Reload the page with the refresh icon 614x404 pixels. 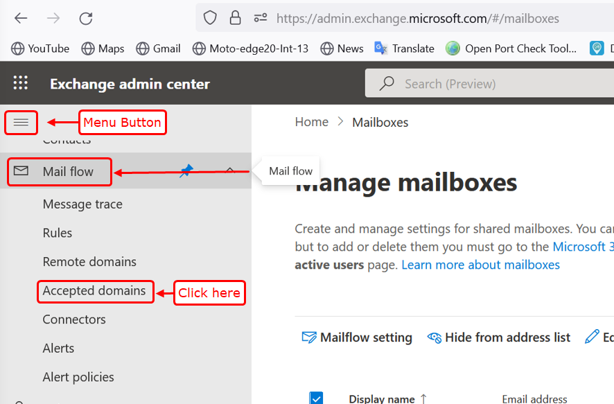85,19
